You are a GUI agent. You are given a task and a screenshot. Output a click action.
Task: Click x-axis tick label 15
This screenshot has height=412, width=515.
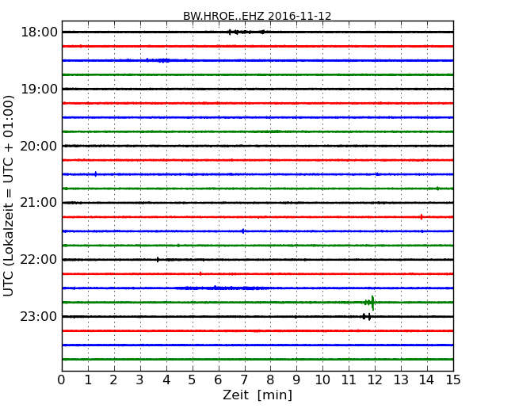(x=453, y=380)
